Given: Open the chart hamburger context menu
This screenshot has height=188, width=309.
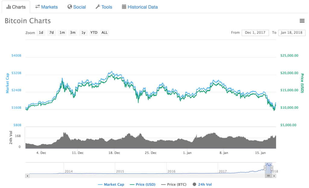Looking at the screenshot, I should coord(302,21).
